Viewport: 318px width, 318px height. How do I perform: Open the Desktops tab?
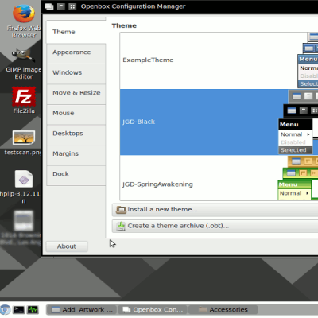coord(76,135)
